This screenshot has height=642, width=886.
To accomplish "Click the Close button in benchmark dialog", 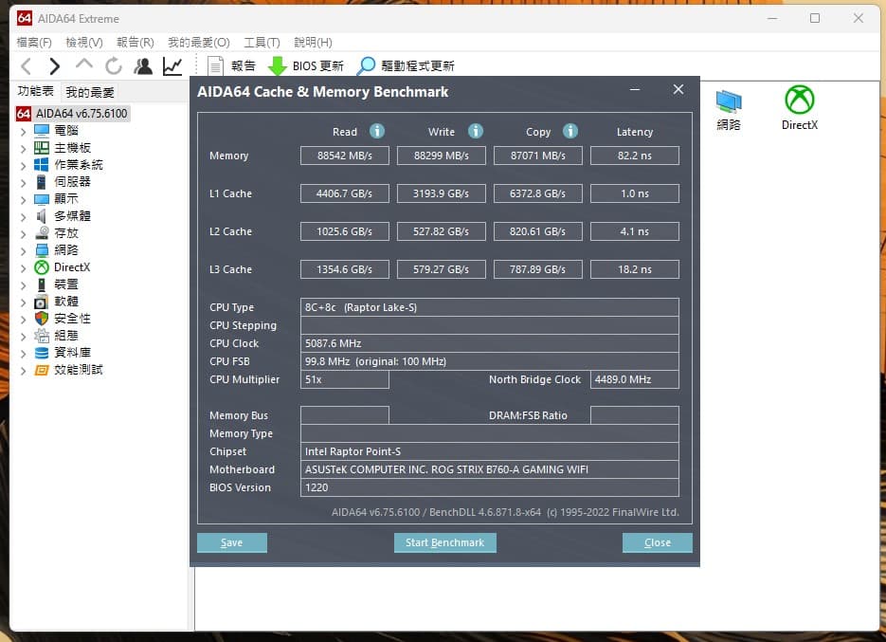I will [x=657, y=542].
